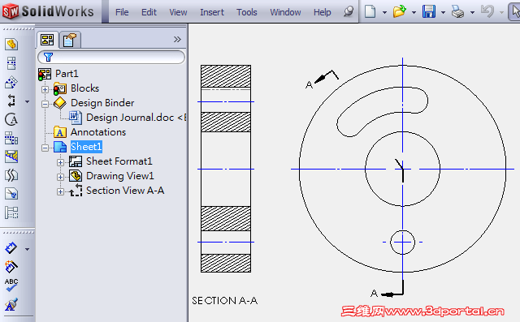The width and height of the screenshot is (520, 322).
Task: Click the SECTION A-A label
Action: [x=224, y=300]
